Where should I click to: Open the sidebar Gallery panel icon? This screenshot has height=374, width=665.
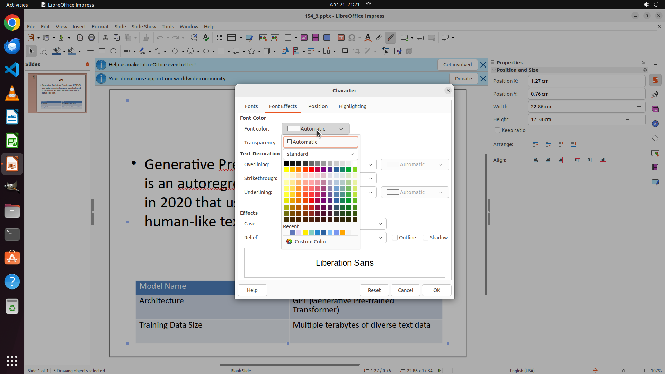click(655, 109)
